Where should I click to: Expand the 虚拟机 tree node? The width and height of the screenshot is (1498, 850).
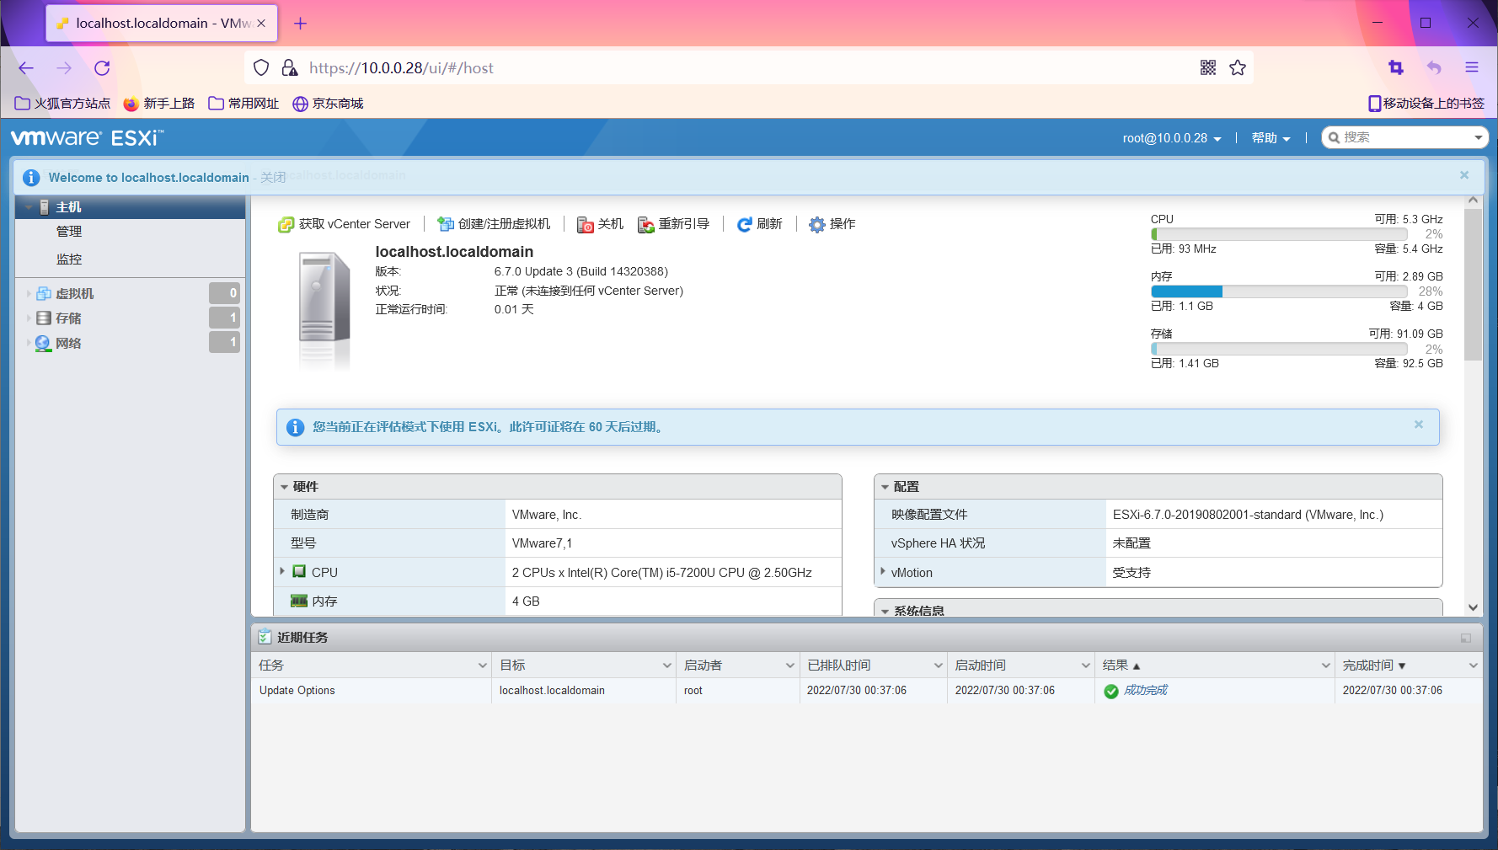[29, 294]
